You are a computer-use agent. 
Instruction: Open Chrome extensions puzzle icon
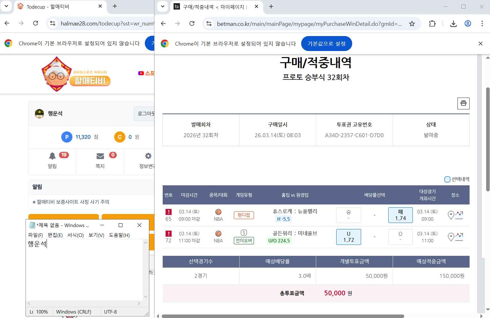tap(432, 24)
